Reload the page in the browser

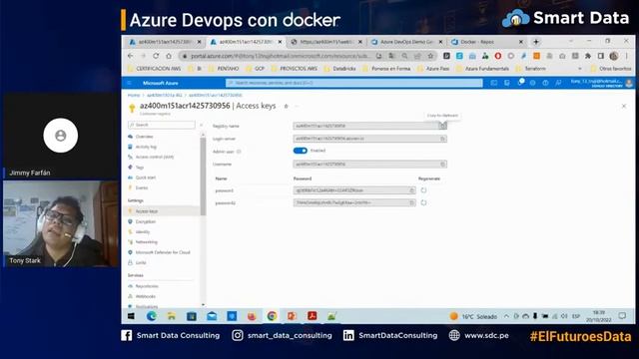pyautogui.click(x=156, y=56)
